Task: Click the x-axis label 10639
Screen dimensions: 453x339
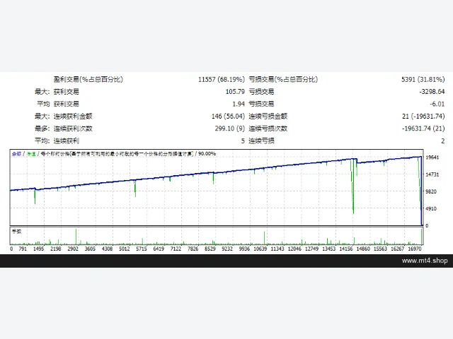Action: click(260, 249)
